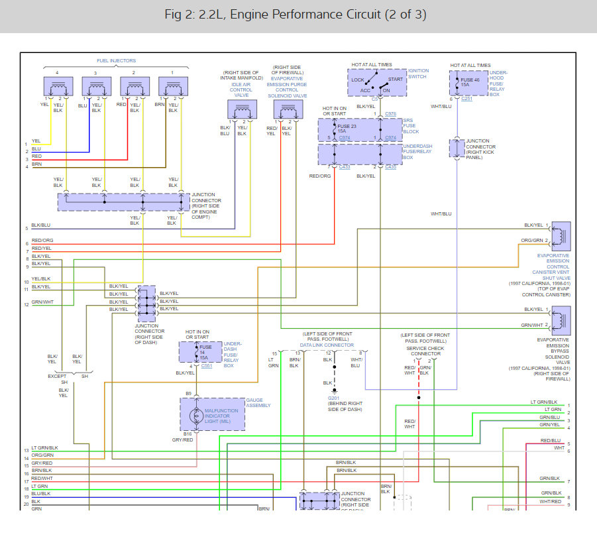Click the C433 connector link

[344, 167]
